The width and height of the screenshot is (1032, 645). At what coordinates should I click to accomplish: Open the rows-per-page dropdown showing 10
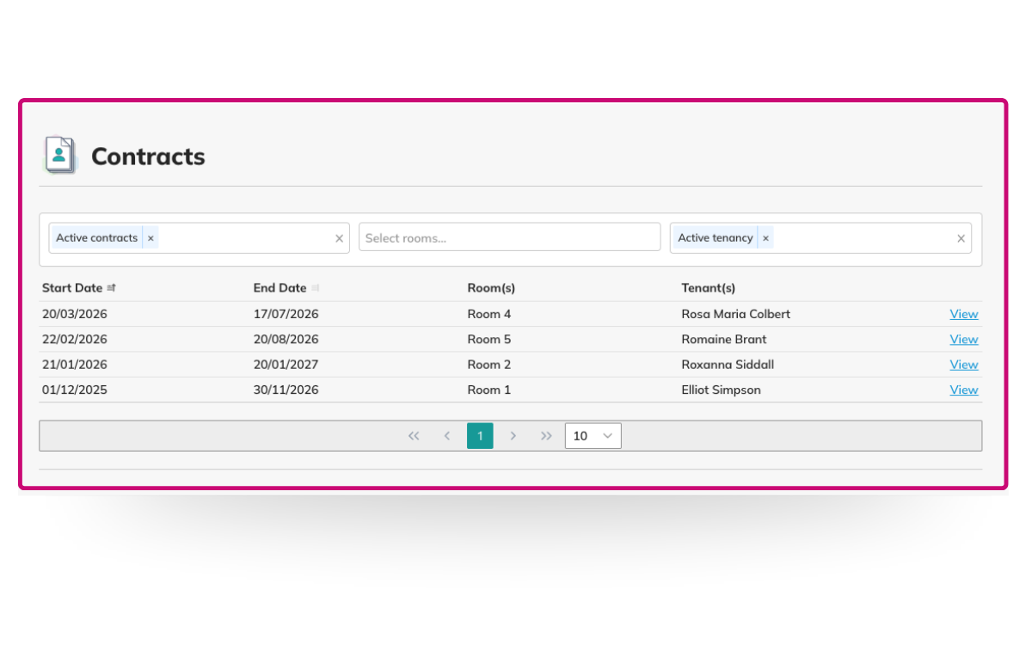click(593, 435)
